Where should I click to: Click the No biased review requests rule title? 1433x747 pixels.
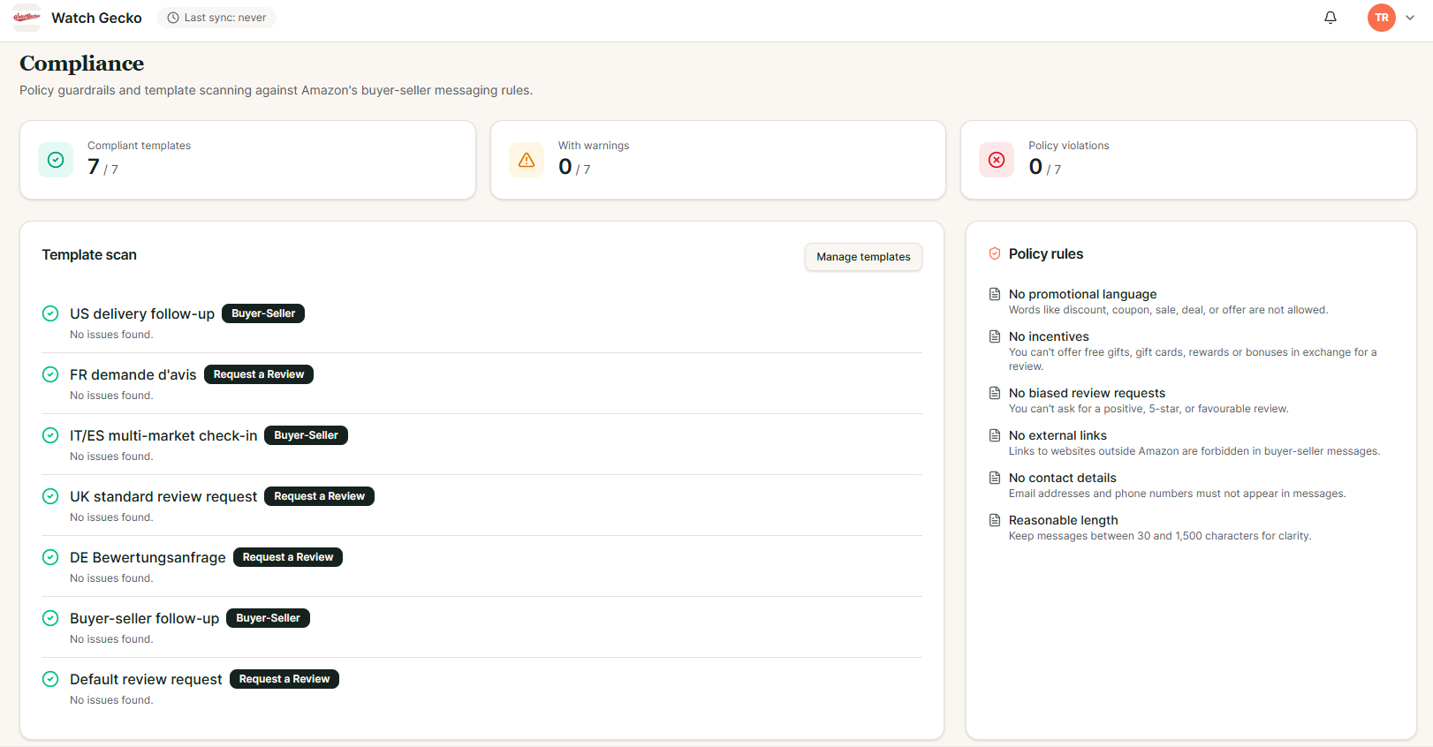[x=1087, y=393]
